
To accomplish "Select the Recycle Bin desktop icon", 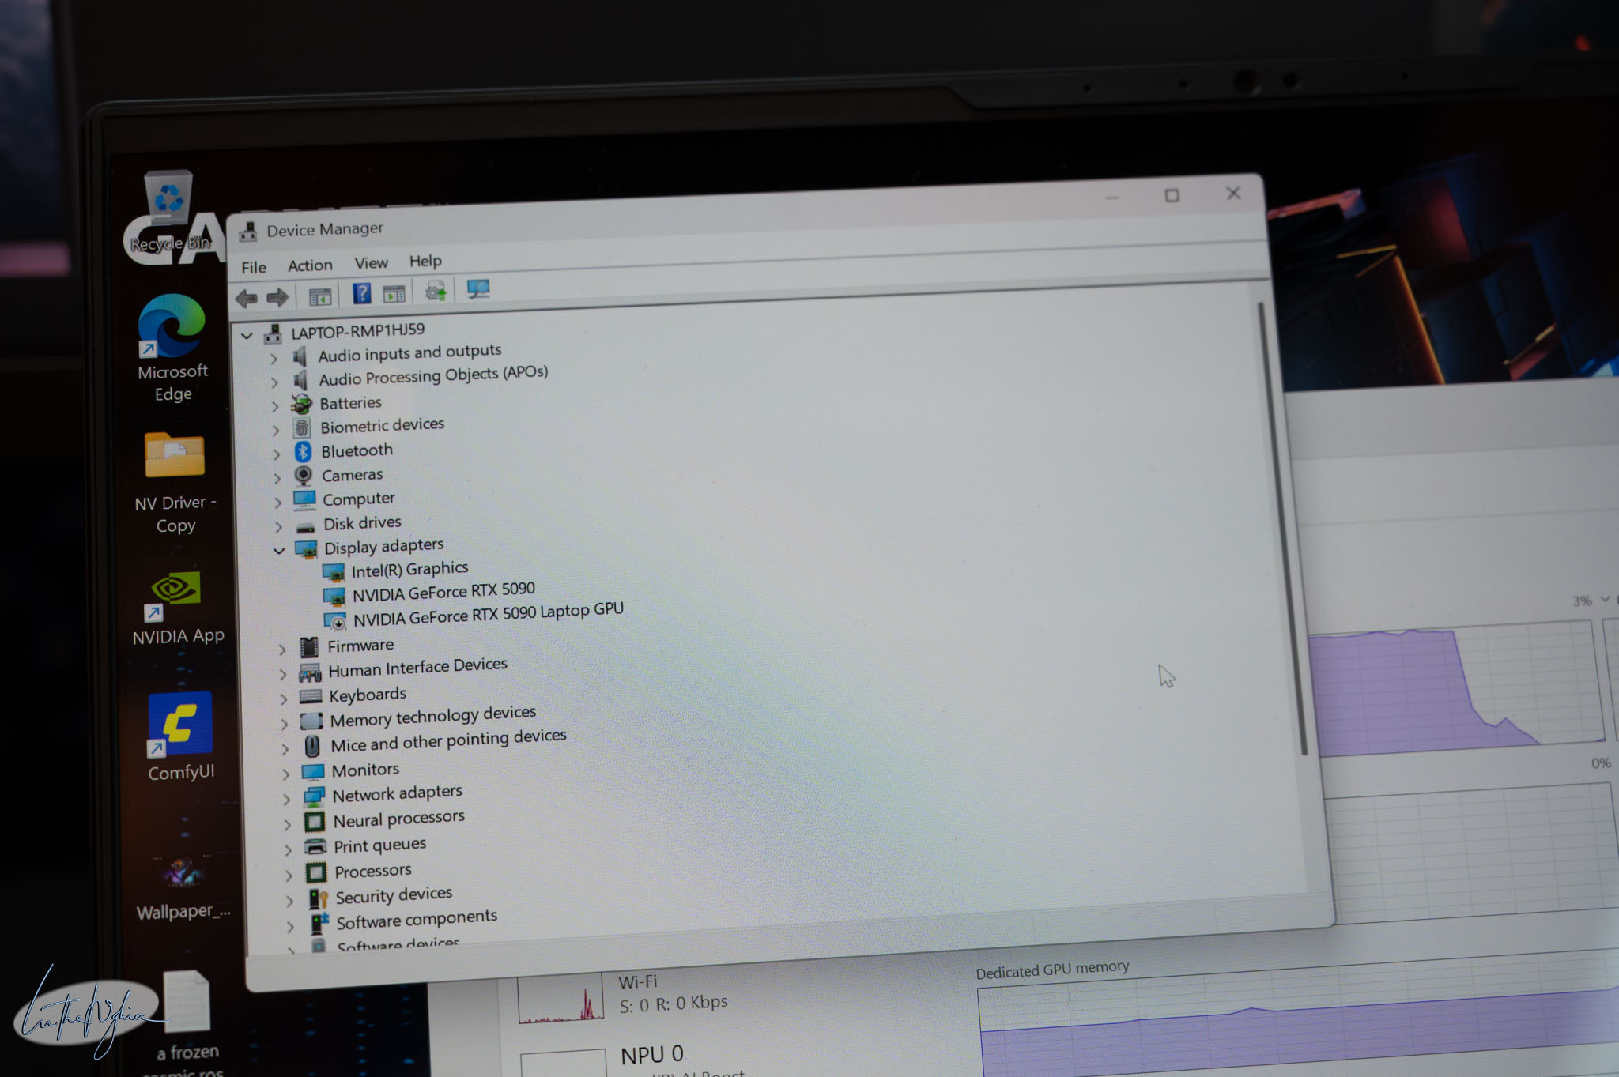I will click(x=168, y=212).
